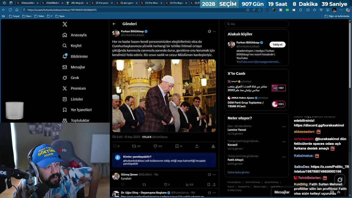This screenshot has width=352, height=198.
Task: Expand the Mesajlar drawer with the up chevron
Action: (x=339, y=192)
